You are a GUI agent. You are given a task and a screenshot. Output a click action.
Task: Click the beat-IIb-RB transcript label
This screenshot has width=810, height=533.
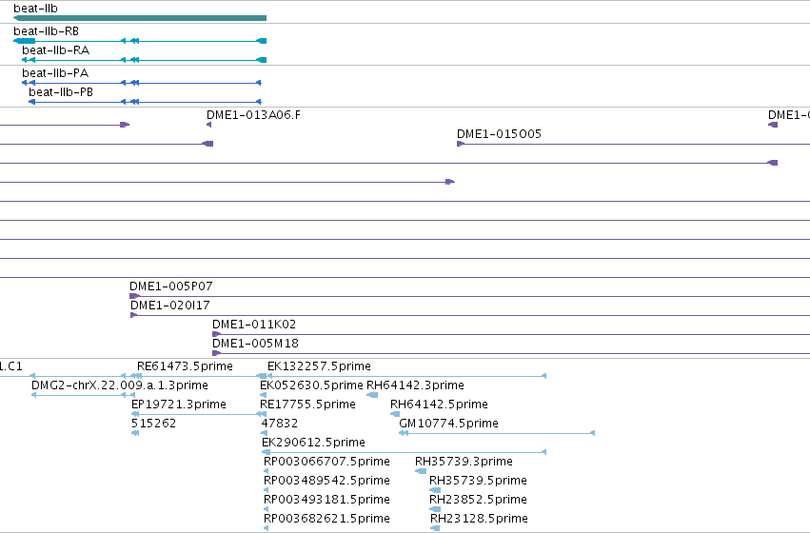46,31
